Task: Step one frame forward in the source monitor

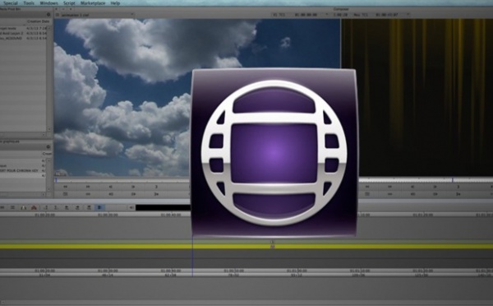Action: (133, 187)
